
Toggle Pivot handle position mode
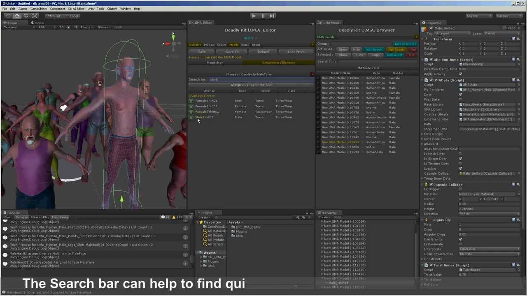point(54,16)
